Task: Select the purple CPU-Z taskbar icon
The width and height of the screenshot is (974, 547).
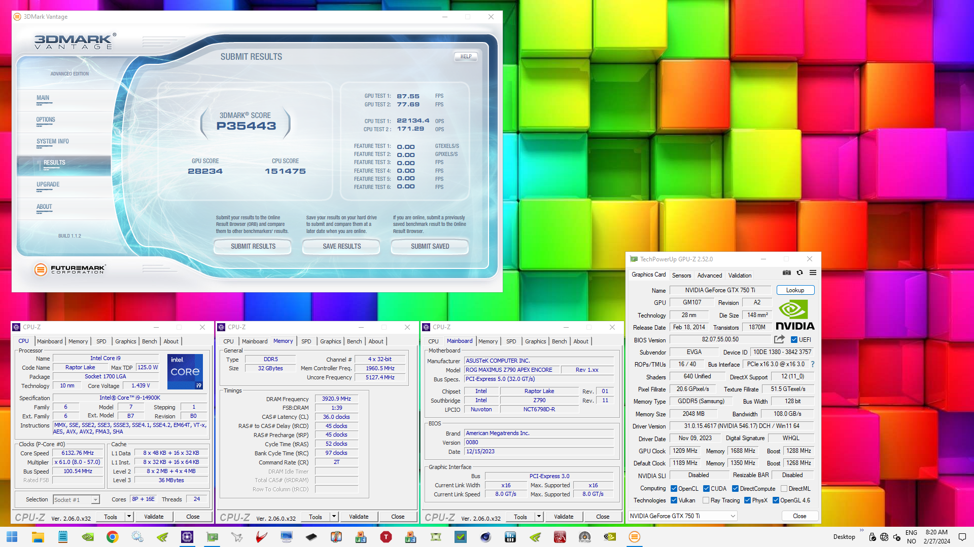Action: point(187,537)
